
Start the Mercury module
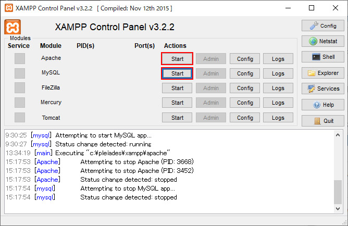pos(177,103)
